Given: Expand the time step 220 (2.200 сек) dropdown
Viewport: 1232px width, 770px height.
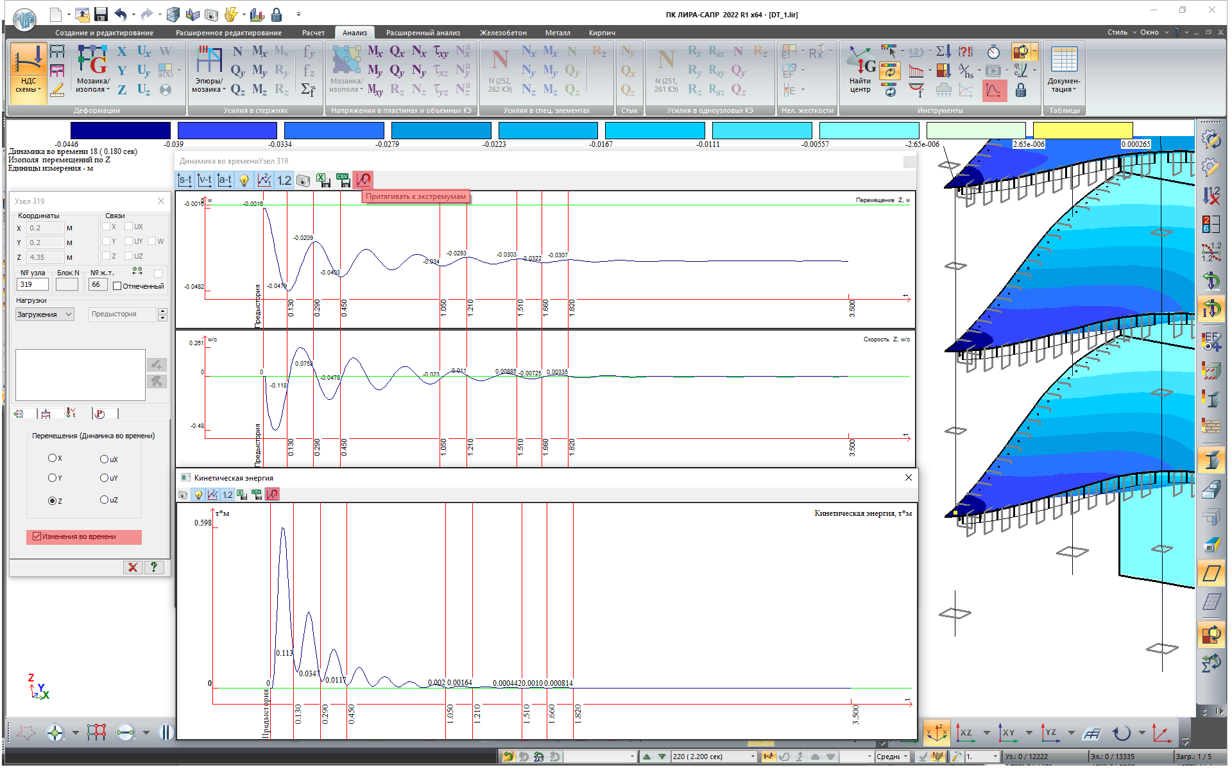Looking at the screenshot, I should (753, 757).
